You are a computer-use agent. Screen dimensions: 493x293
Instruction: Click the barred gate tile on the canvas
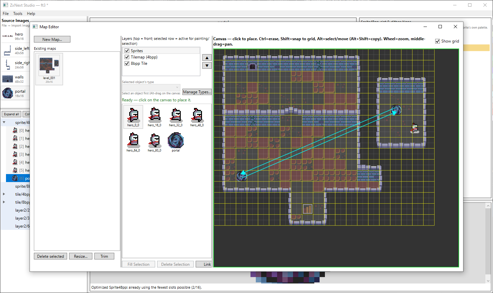click(252, 66)
